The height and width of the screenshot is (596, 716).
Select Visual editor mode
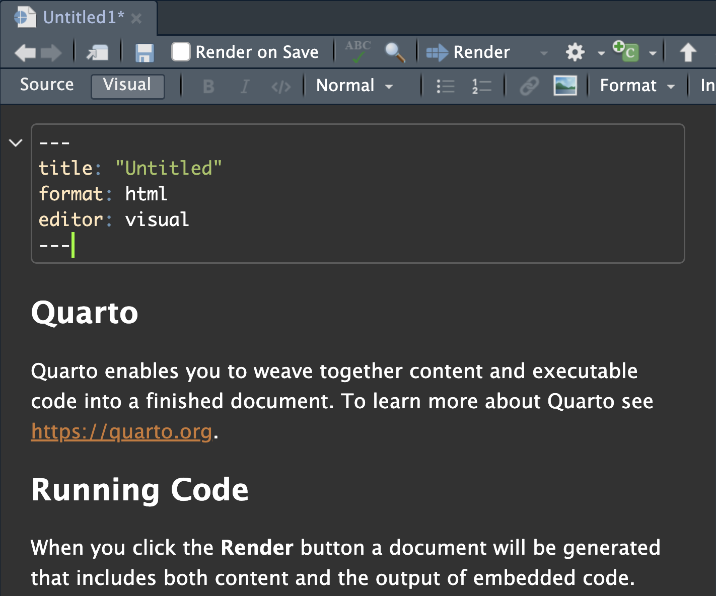point(127,86)
